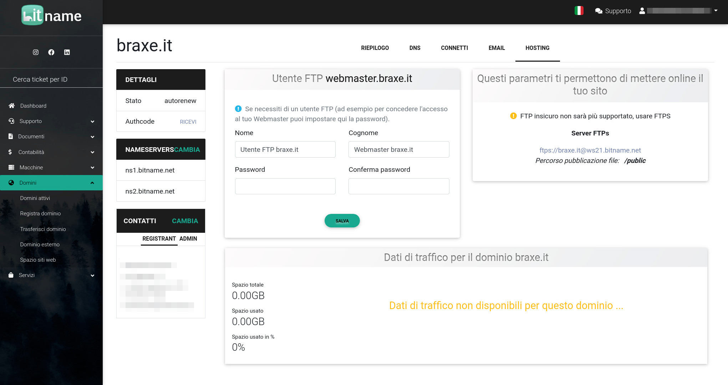Open Domini attivi in sidebar
This screenshot has width=728, height=385.
(x=35, y=198)
